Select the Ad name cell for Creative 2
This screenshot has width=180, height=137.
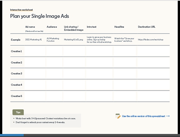(x=35, y=63)
